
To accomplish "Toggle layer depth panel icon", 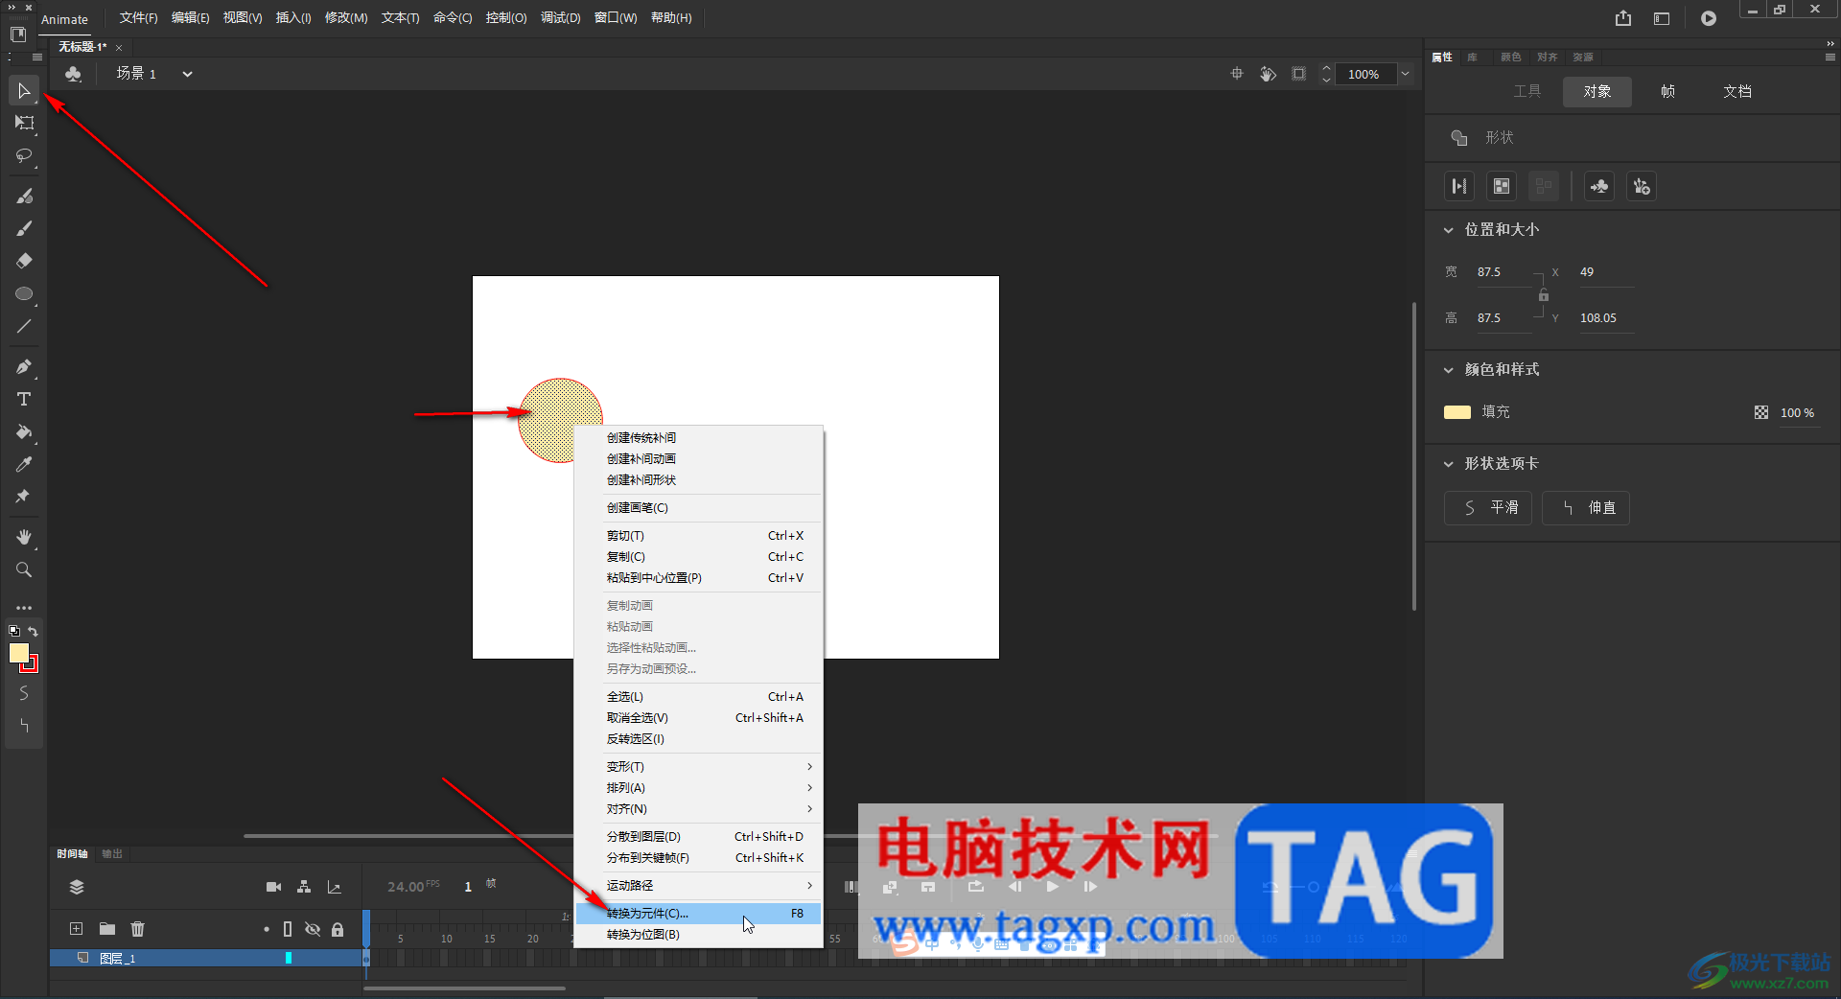I will (x=335, y=887).
